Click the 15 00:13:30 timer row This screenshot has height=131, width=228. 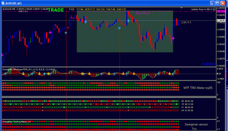187,104
